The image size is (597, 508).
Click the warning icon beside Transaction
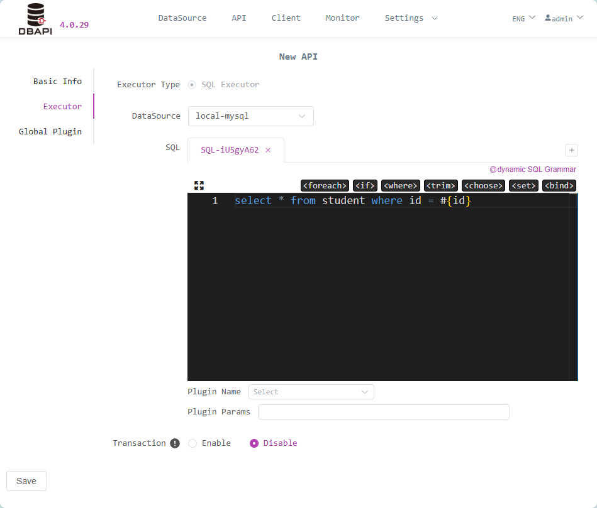tap(174, 443)
